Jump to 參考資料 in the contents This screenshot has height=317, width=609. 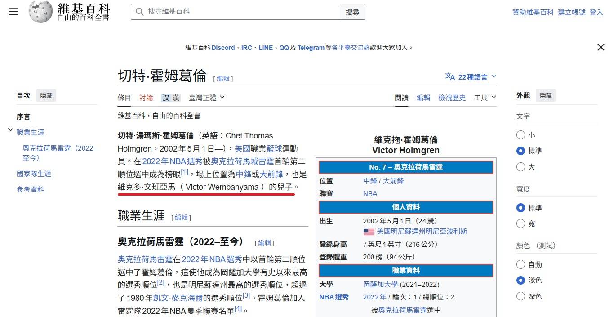click(x=31, y=189)
